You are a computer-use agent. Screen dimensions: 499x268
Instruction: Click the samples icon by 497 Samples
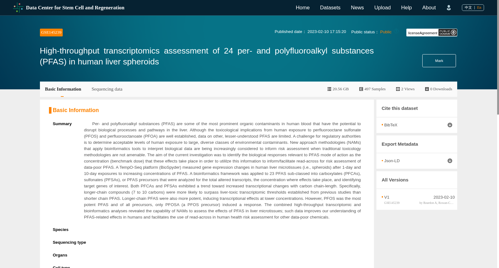(361, 89)
